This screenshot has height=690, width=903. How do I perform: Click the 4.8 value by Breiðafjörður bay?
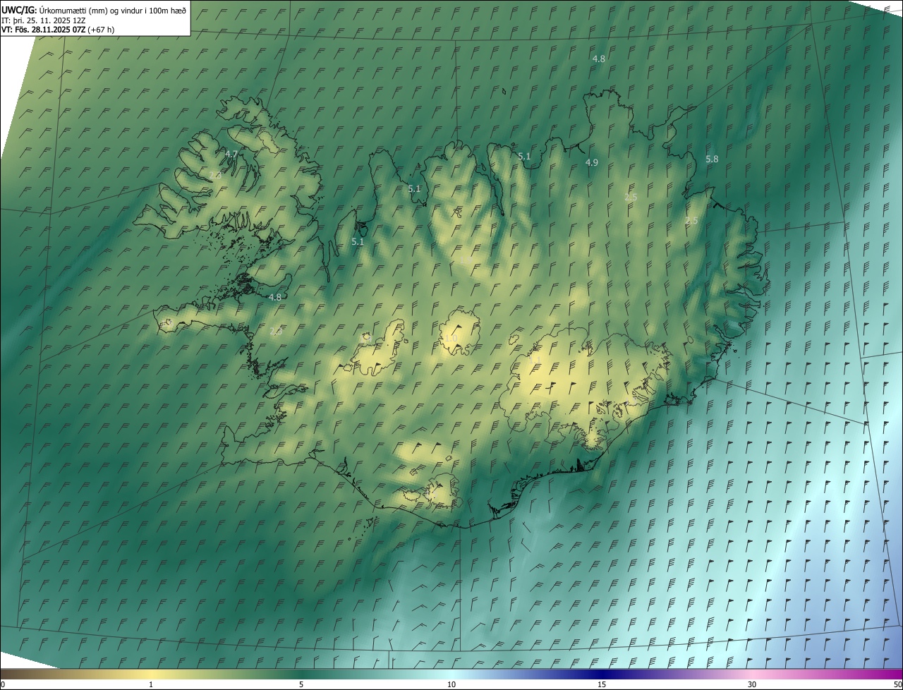275,298
